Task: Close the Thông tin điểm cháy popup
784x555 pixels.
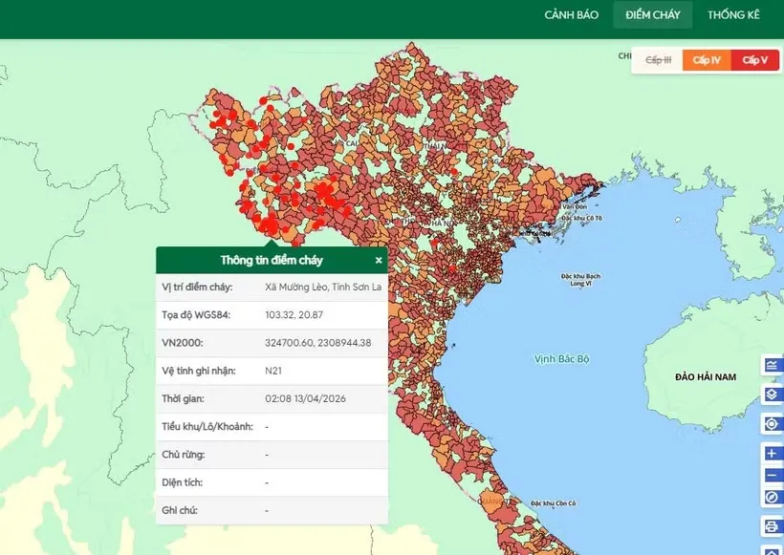Action: [x=379, y=260]
